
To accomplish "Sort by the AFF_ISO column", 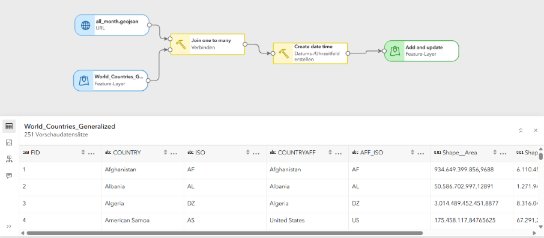I will tap(413, 152).
